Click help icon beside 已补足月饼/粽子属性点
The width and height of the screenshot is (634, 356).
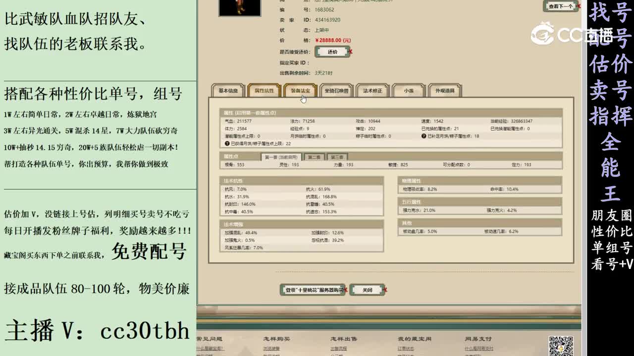point(424,136)
